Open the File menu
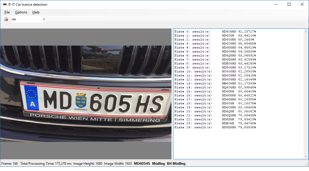Screen dimensions: 309x171 7,12
